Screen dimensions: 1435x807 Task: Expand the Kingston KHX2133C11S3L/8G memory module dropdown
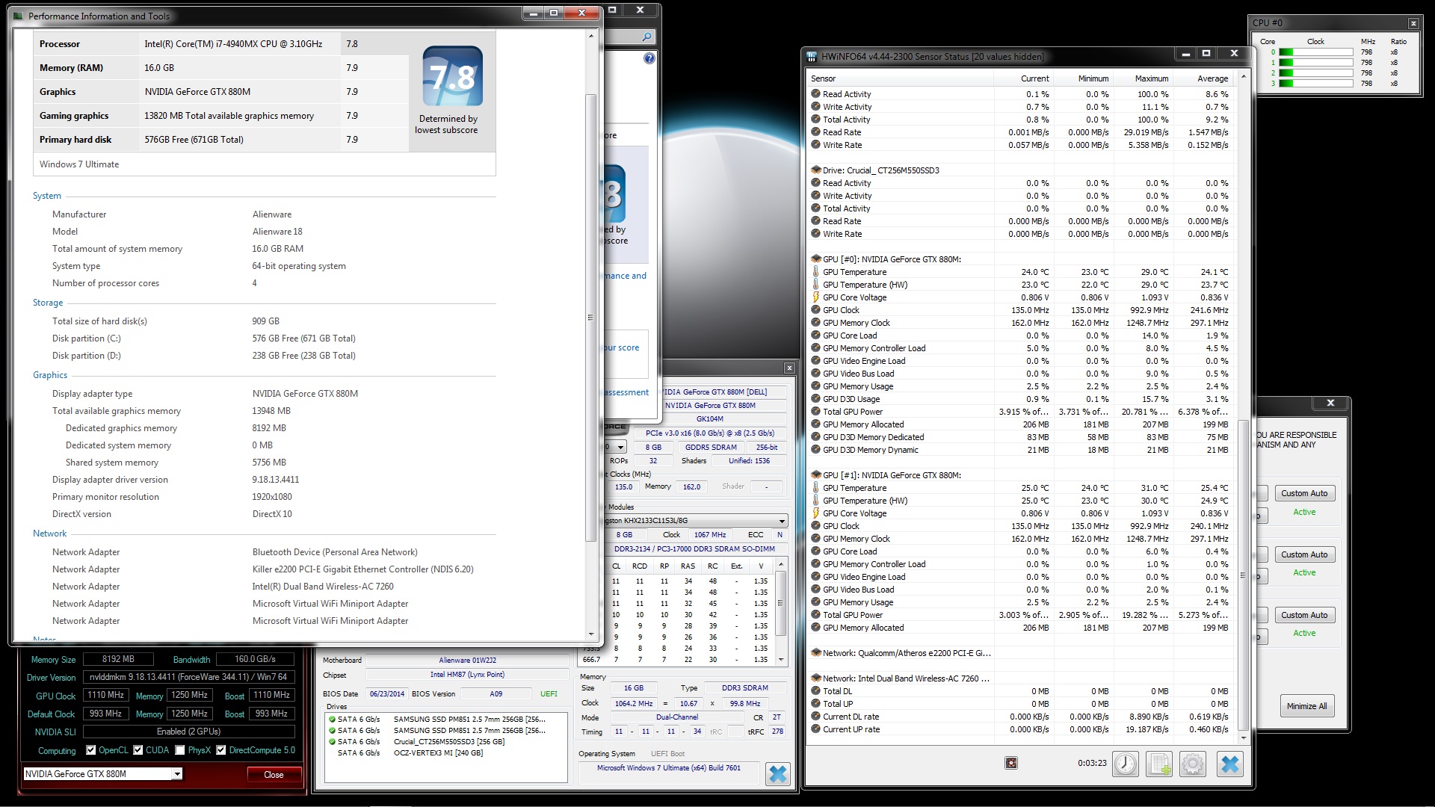783,521
